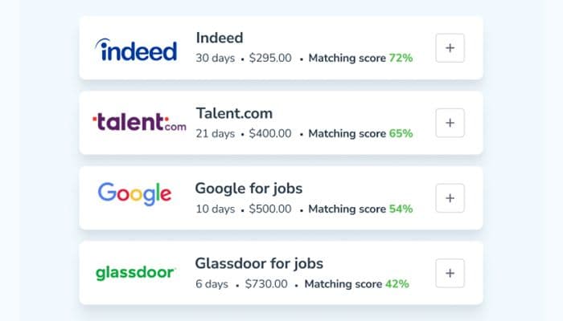Click Indeed's 72% matching score
This screenshot has height=321, width=563.
coord(401,58)
